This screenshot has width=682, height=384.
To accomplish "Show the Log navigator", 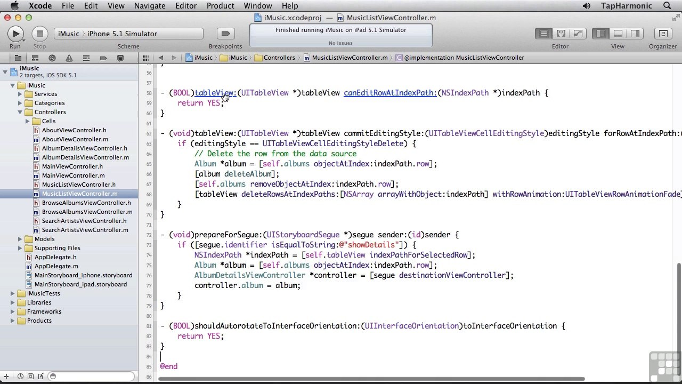I will [120, 58].
